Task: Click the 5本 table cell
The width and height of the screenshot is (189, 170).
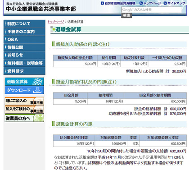Action: coord(133,144)
